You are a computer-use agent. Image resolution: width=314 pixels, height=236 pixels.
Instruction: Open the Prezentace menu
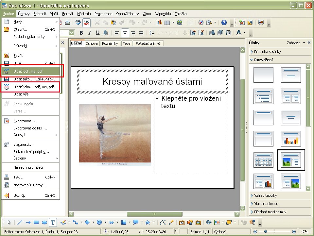pos(103,14)
